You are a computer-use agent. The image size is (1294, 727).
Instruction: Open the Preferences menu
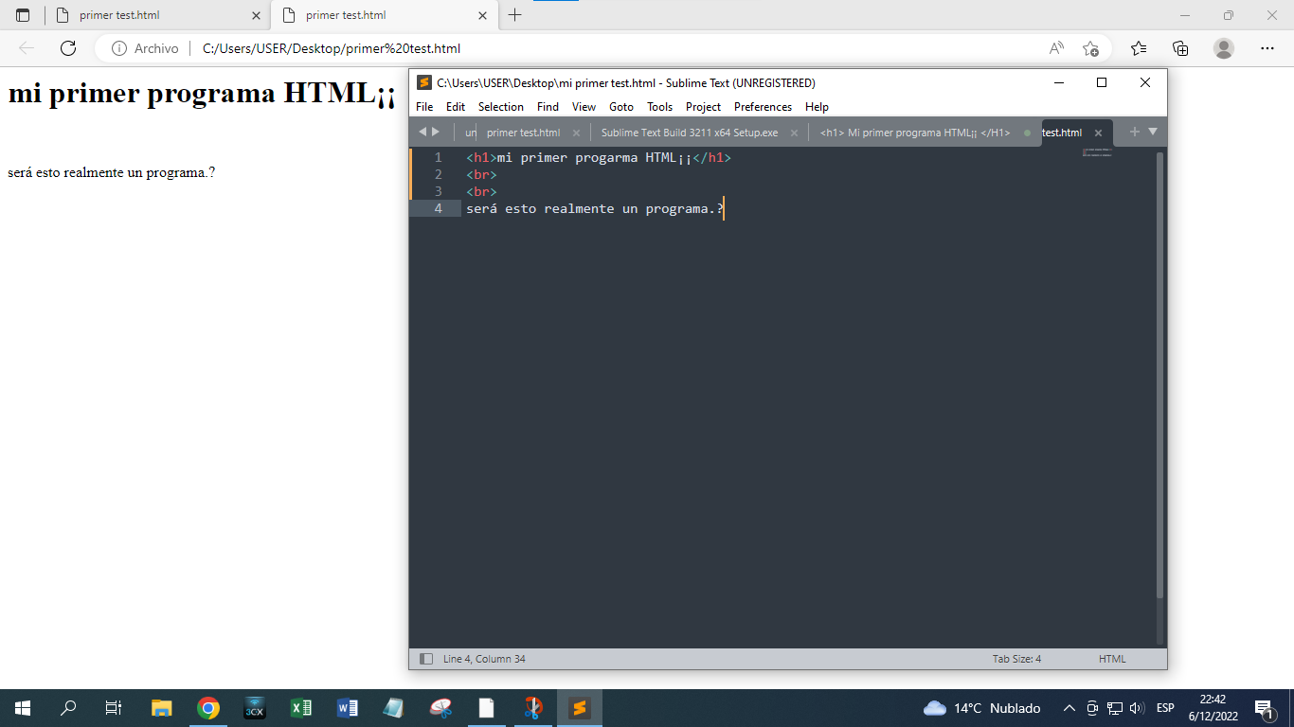point(763,107)
